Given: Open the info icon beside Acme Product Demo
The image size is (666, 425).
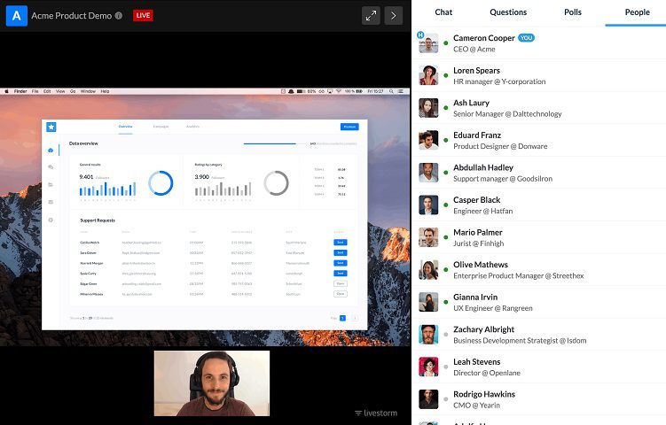Looking at the screenshot, I should (119, 16).
